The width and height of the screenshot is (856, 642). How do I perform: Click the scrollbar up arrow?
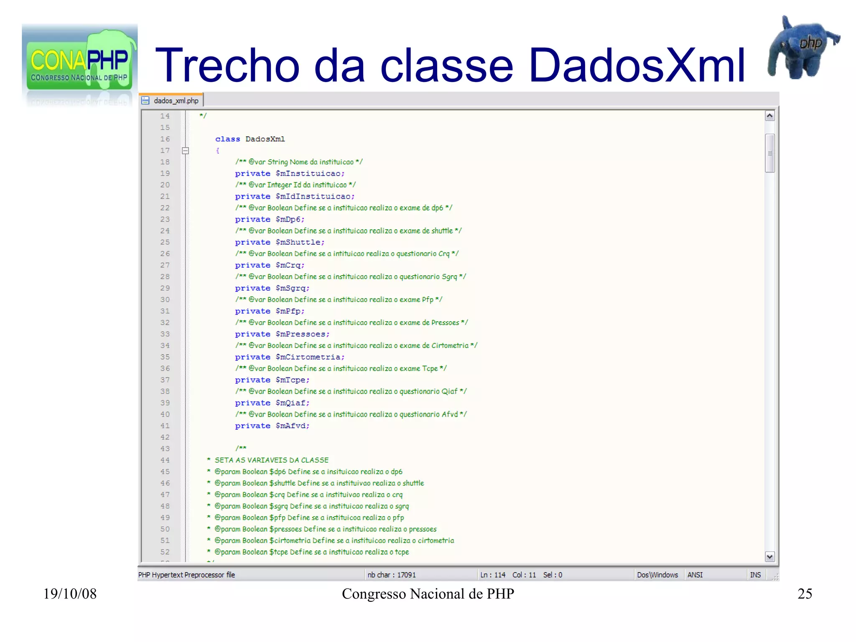(x=770, y=116)
